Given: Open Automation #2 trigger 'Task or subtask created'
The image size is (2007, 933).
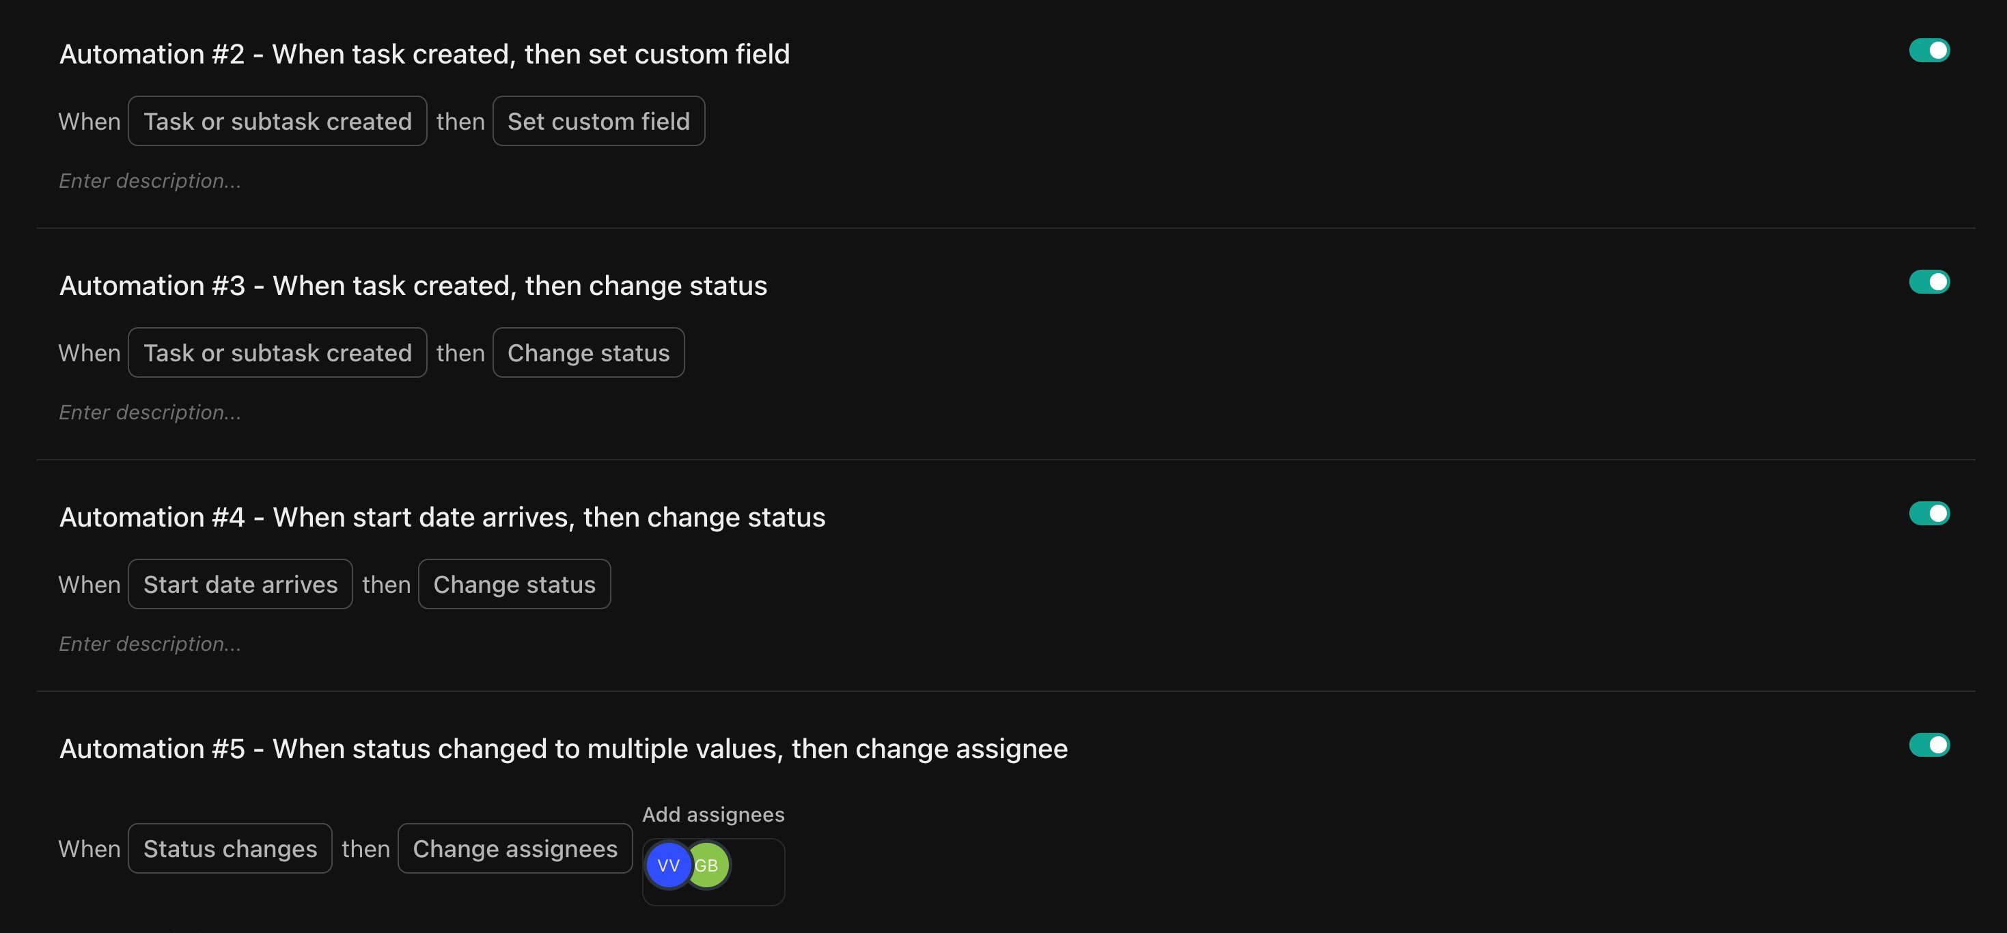Looking at the screenshot, I should coord(277,121).
